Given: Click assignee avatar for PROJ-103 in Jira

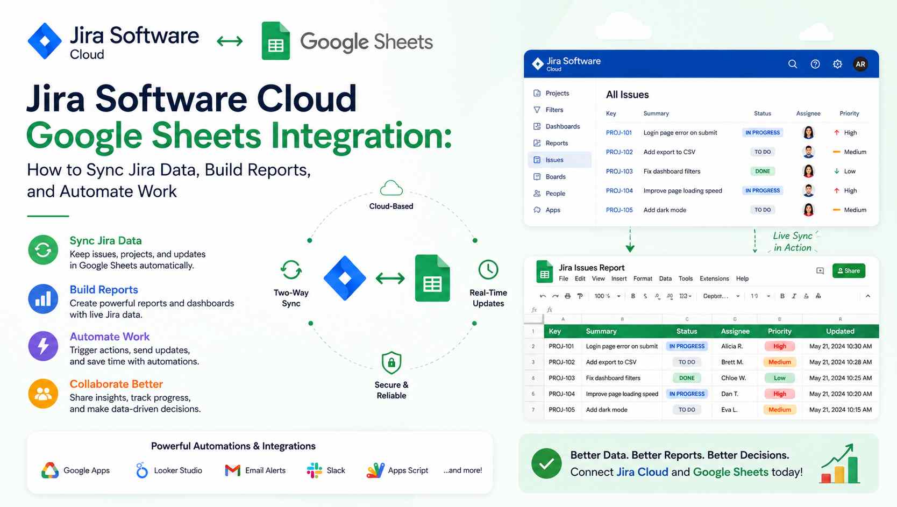Looking at the screenshot, I should click(808, 171).
